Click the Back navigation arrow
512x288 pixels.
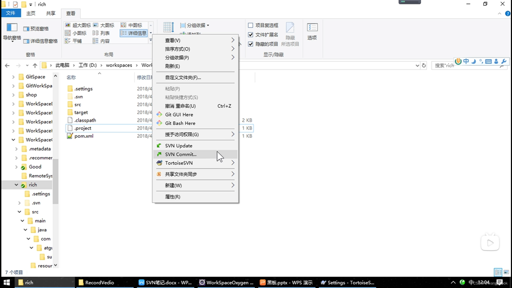click(x=7, y=65)
